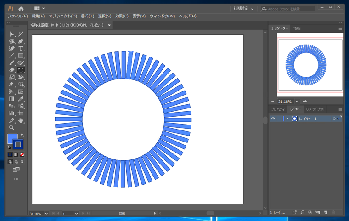Select the Type tool in the toolbar

tap(21, 48)
